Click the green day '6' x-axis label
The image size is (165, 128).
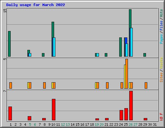(35, 124)
